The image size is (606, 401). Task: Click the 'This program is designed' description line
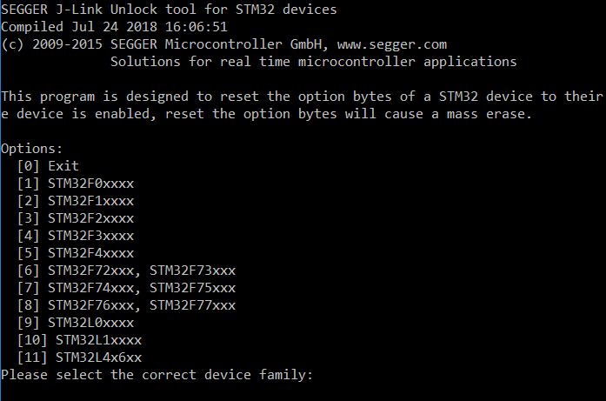pos(302,96)
